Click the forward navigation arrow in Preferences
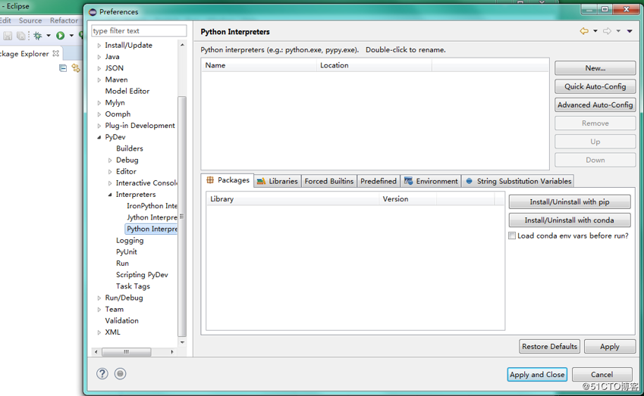The height and width of the screenshot is (396, 644). 607,31
